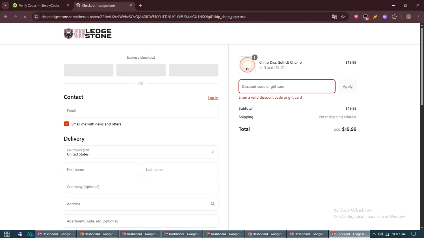
Task: Show hidden system tray icons
Action: click(x=374, y=234)
